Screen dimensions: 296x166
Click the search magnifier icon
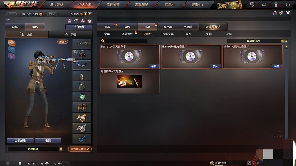pos(103,41)
